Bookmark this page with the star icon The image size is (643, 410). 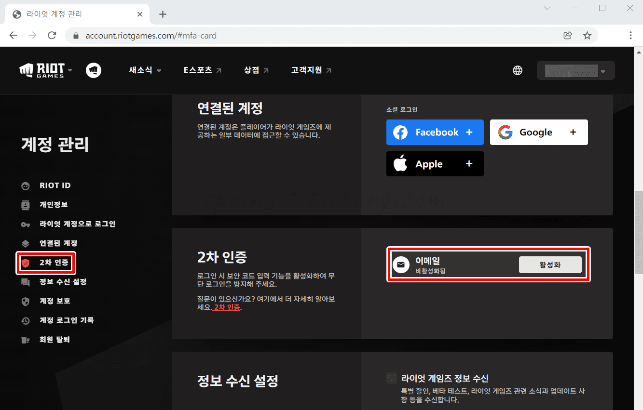pos(587,35)
